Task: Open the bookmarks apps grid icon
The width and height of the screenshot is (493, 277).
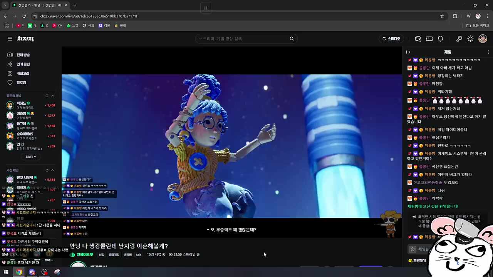Action: tap(7, 25)
